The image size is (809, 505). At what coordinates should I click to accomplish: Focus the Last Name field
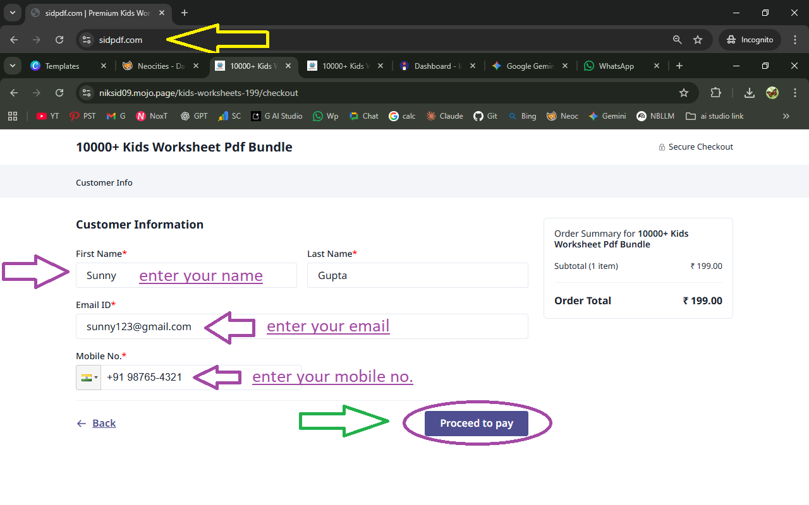pyautogui.click(x=417, y=275)
